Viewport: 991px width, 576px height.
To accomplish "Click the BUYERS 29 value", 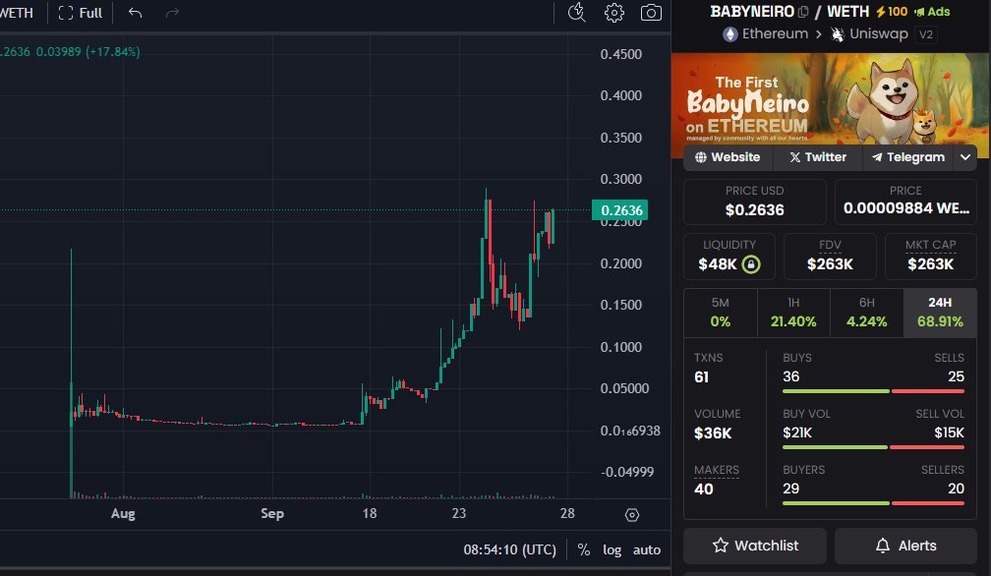I will pos(790,489).
